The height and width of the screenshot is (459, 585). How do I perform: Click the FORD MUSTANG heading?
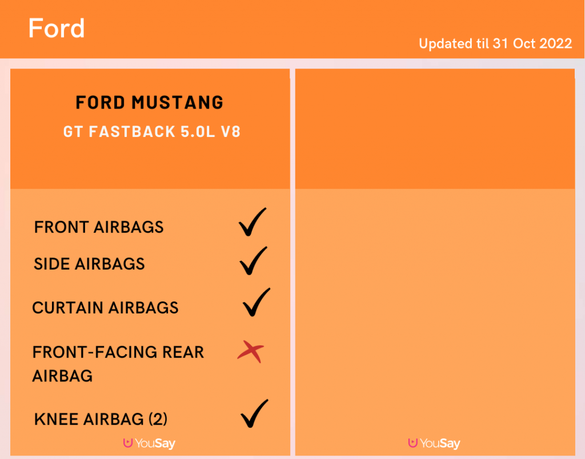pos(150,103)
